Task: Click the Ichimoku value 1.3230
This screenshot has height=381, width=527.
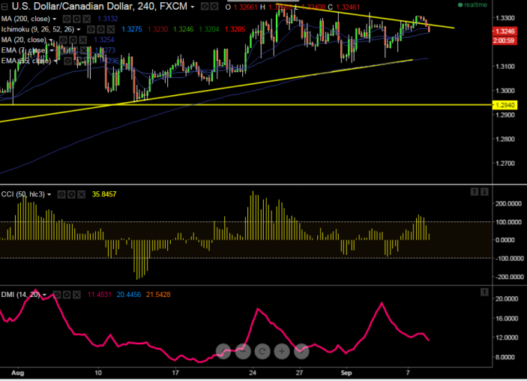Action: pos(157,29)
